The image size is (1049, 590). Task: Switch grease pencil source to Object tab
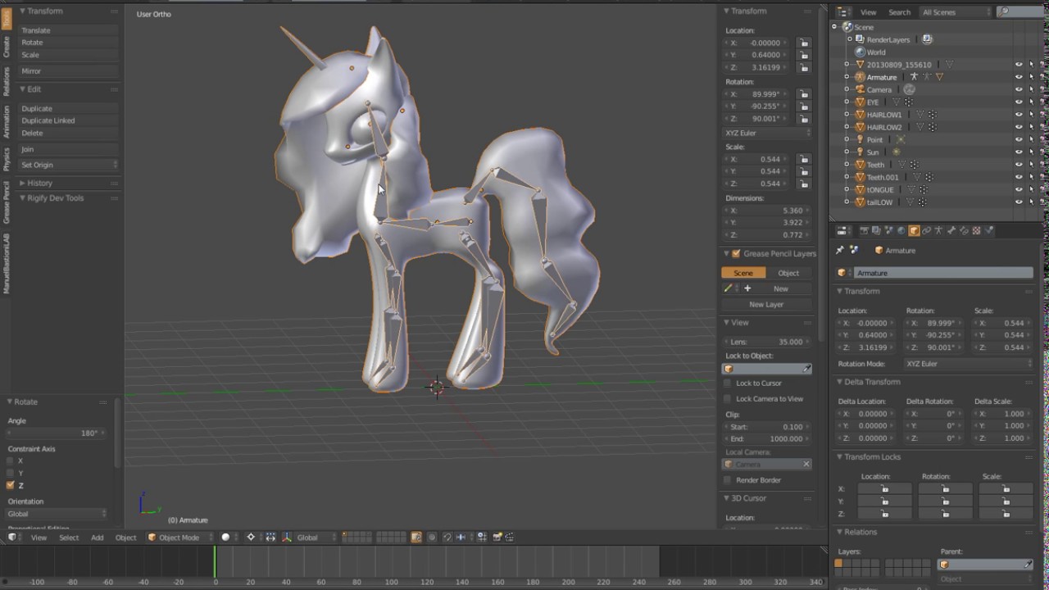[x=788, y=273]
